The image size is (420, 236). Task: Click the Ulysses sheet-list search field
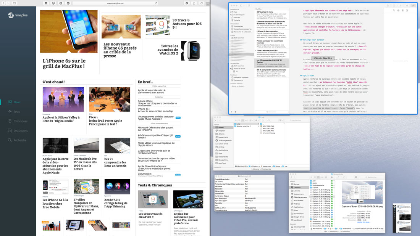coord(271,112)
